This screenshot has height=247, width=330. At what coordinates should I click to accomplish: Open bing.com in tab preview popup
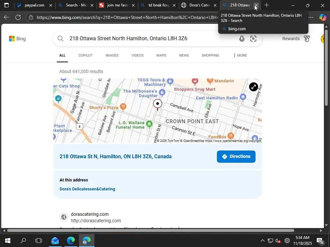tap(237, 29)
